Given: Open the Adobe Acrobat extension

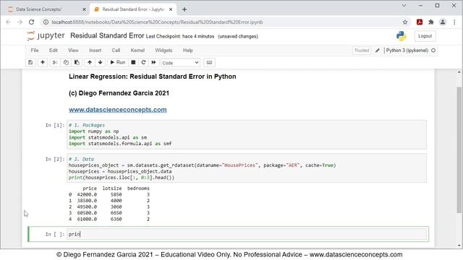Looking at the screenshot, I should (x=420, y=22).
